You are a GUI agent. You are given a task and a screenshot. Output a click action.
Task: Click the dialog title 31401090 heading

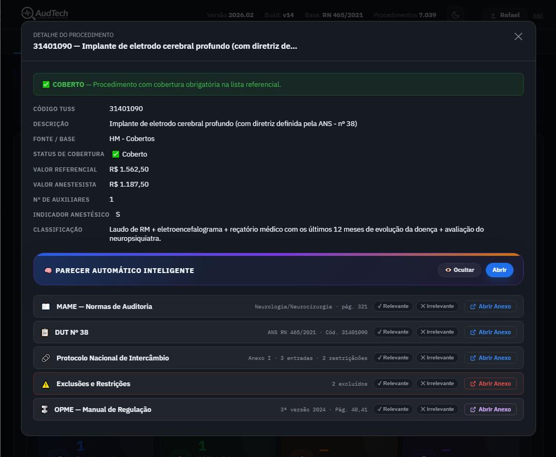[x=165, y=47]
